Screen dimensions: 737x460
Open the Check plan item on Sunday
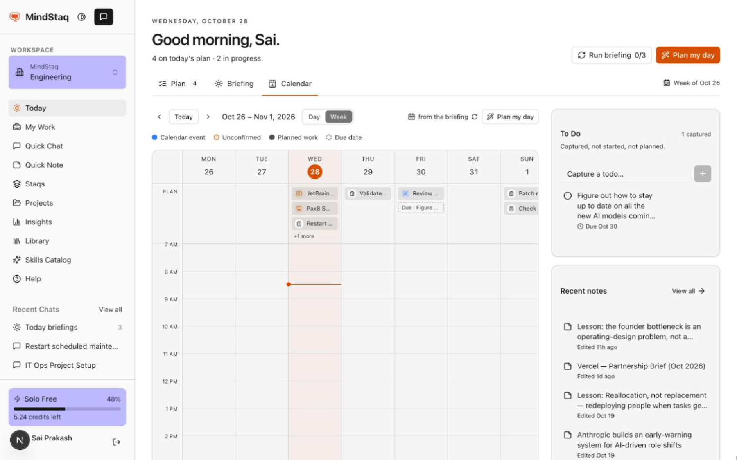click(521, 209)
